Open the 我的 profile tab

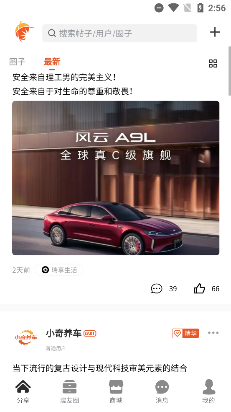click(208, 391)
